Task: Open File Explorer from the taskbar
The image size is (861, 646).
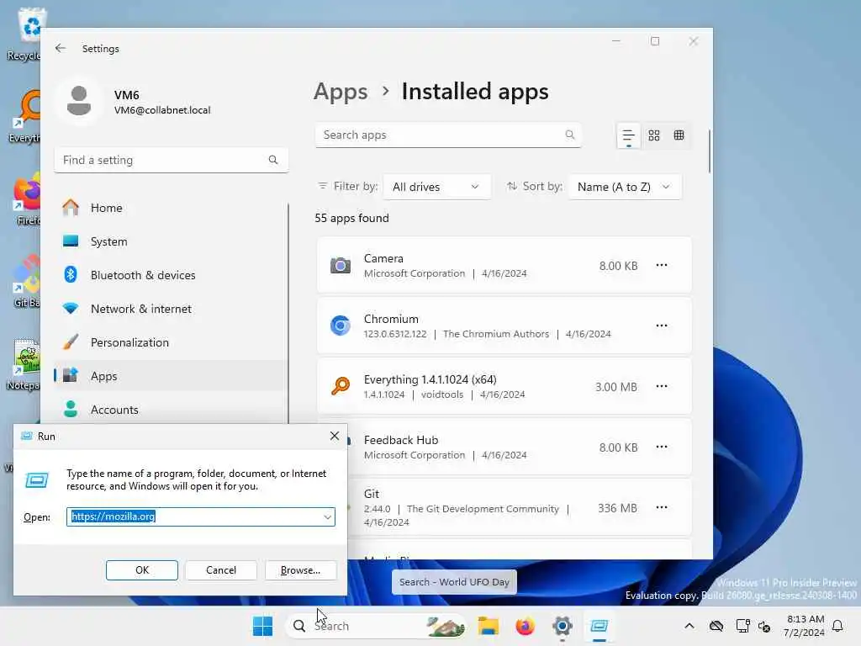Action: click(488, 626)
